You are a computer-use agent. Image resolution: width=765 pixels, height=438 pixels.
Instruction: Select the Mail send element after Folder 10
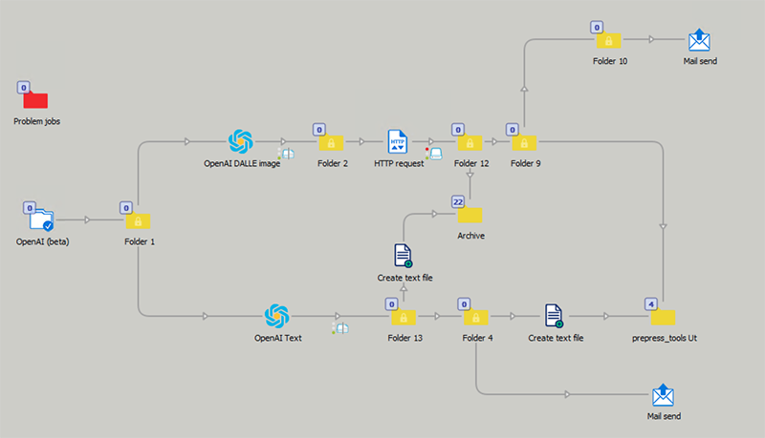point(700,40)
